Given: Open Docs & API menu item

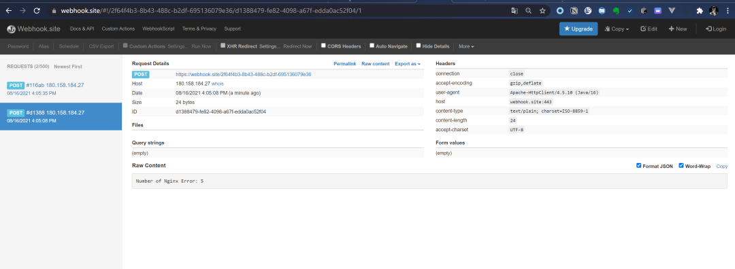Looking at the screenshot, I should 82,29.
